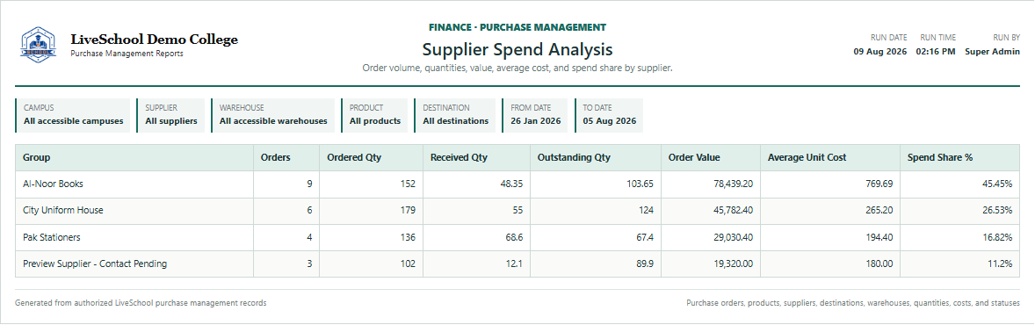Click the Orders column header

pos(286,158)
